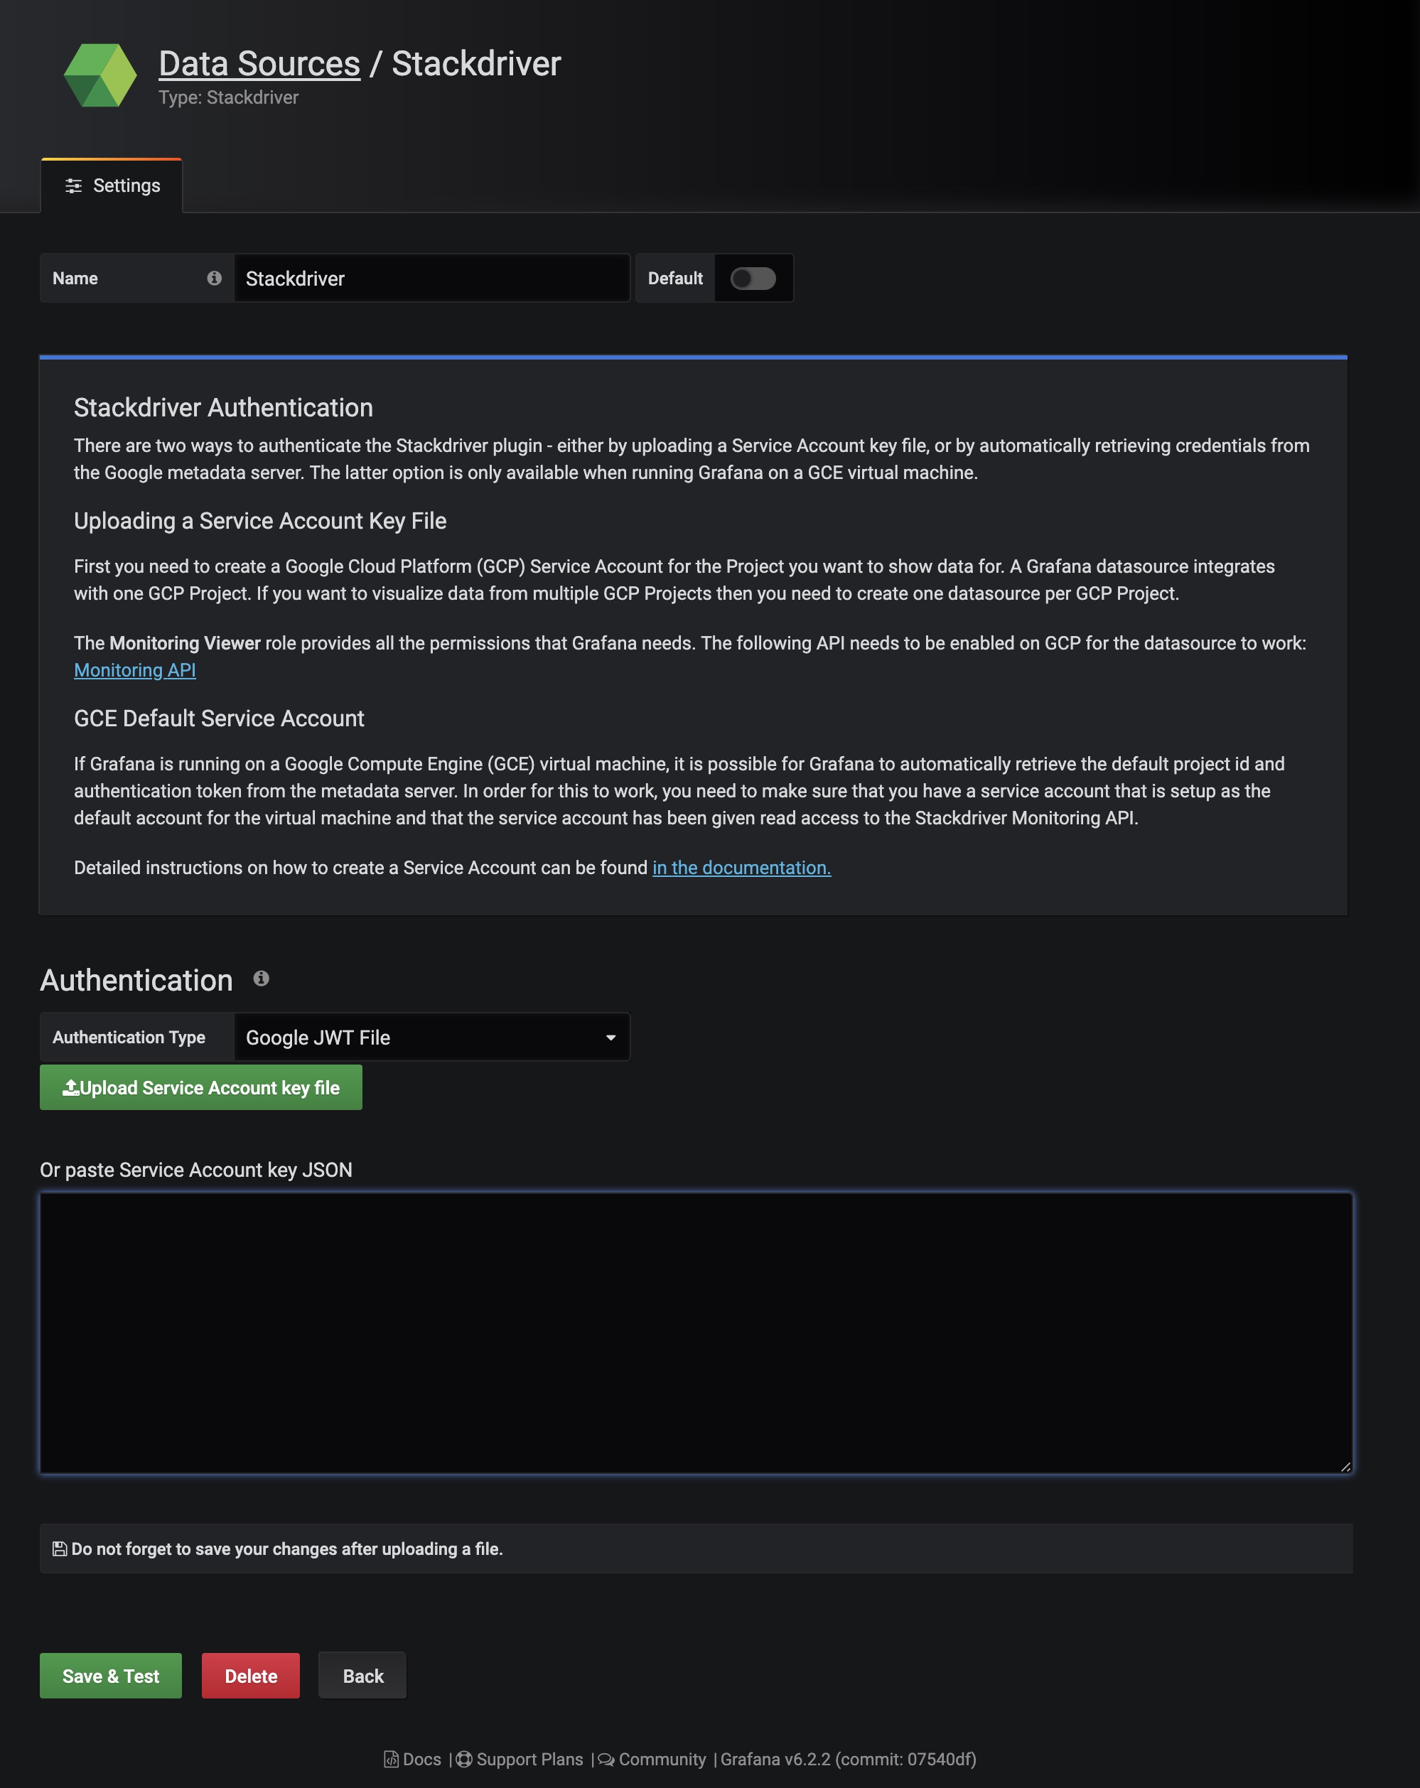Click the Grafana v6.2.2 version link
Viewport: 1420px width, 1788px height.
click(848, 1760)
